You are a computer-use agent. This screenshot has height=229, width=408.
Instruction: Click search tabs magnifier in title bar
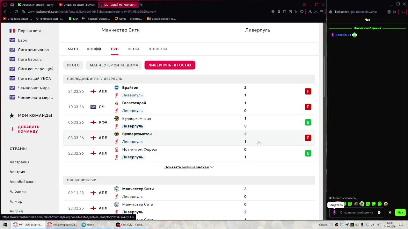(x=304, y=5)
